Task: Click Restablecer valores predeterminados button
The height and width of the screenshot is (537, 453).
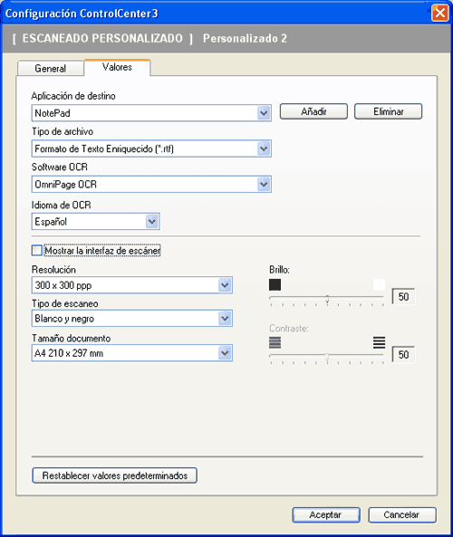Action: point(114,475)
